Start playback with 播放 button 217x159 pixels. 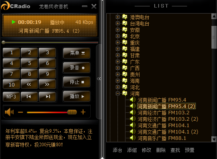(x=77, y=96)
